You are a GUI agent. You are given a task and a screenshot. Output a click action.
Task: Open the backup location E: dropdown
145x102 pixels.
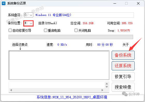pyautogui.click(x=28, y=23)
